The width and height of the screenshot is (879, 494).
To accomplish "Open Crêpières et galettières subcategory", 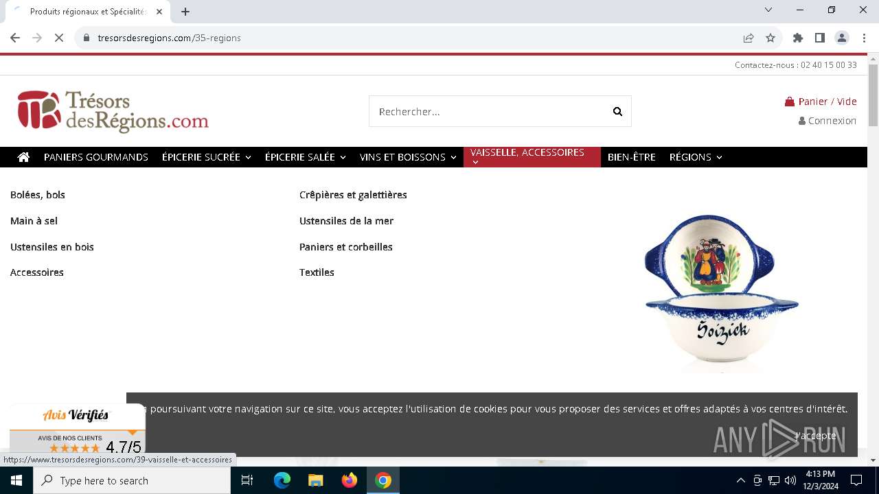I will (x=353, y=195).
